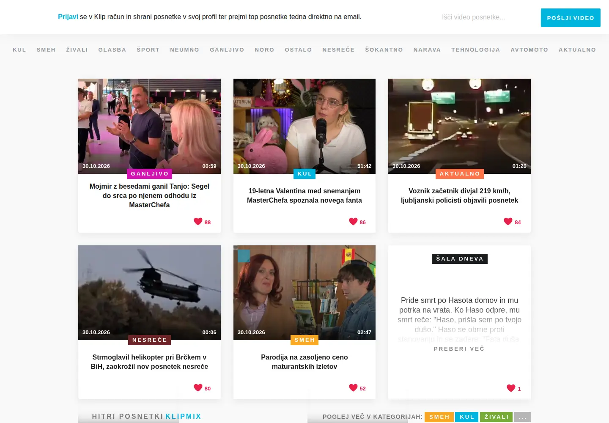Go to the NORO category
The width and height of the screenshot is (609, 423).
tap(265, 49)
